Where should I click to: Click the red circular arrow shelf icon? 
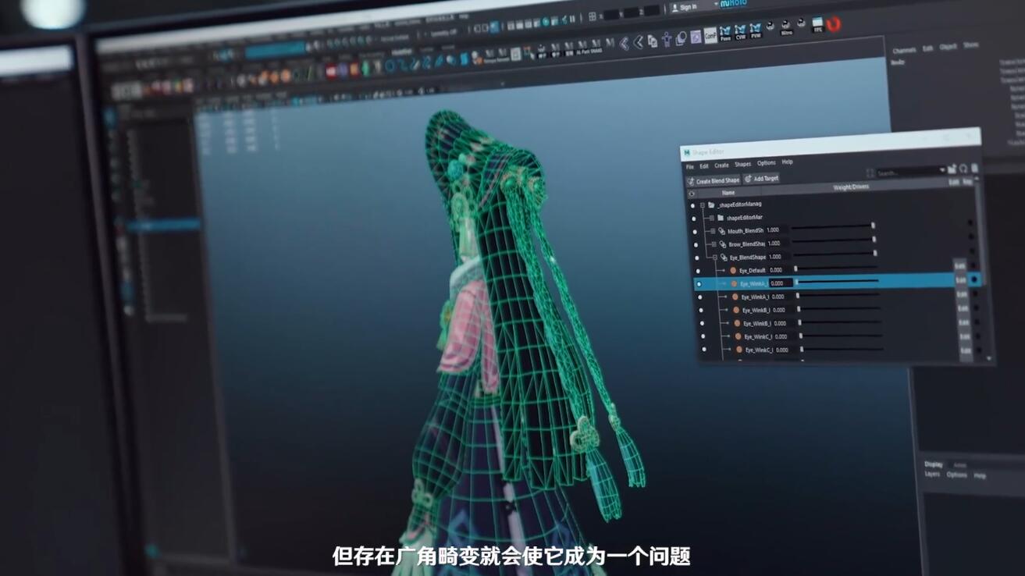click(834, 23)
